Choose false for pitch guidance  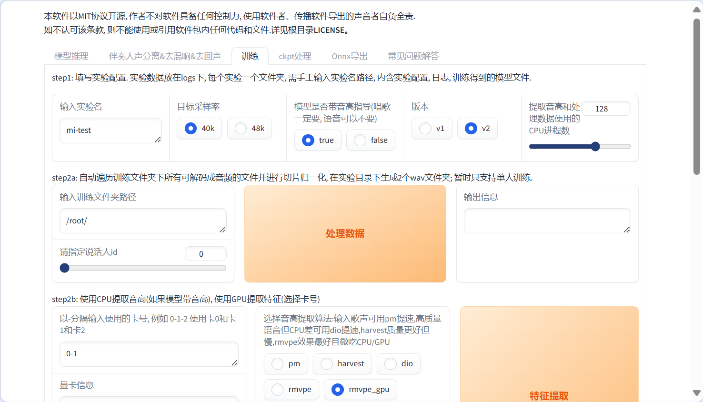pyautogui.click(x=371, y=140)
